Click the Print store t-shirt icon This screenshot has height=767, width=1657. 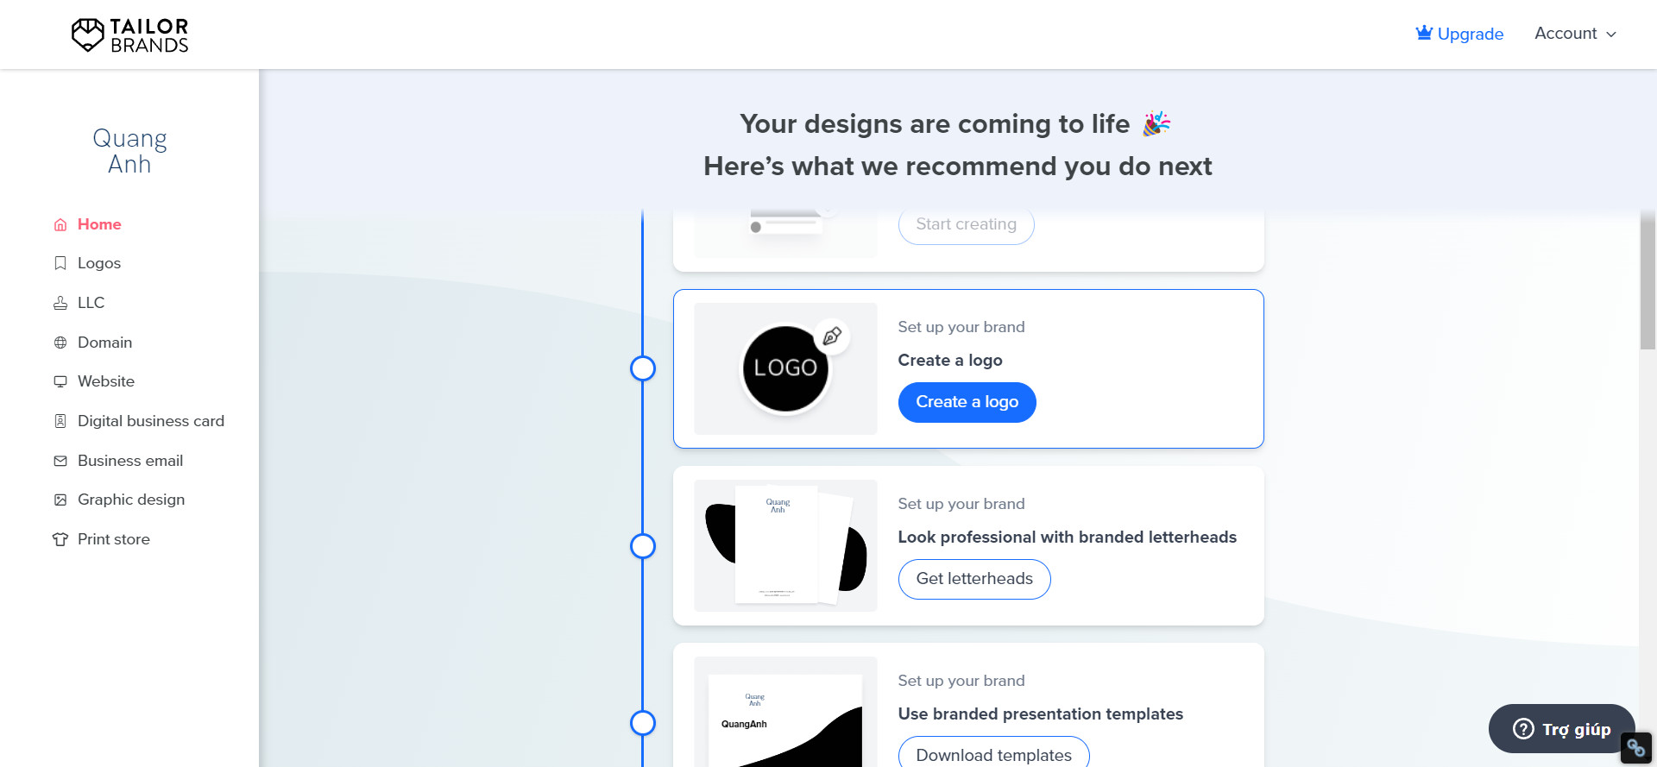pos(60,539)
